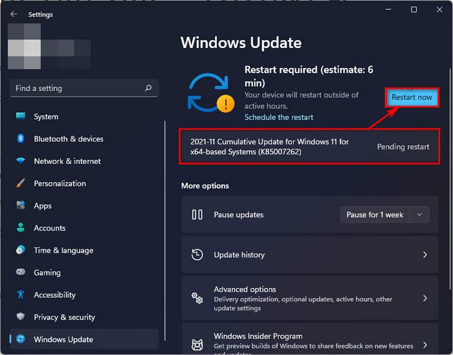The width and height of the screenshot is (453, 355).
Task: Expand the pause duration dropdown arrow
Action: (419, 214)
